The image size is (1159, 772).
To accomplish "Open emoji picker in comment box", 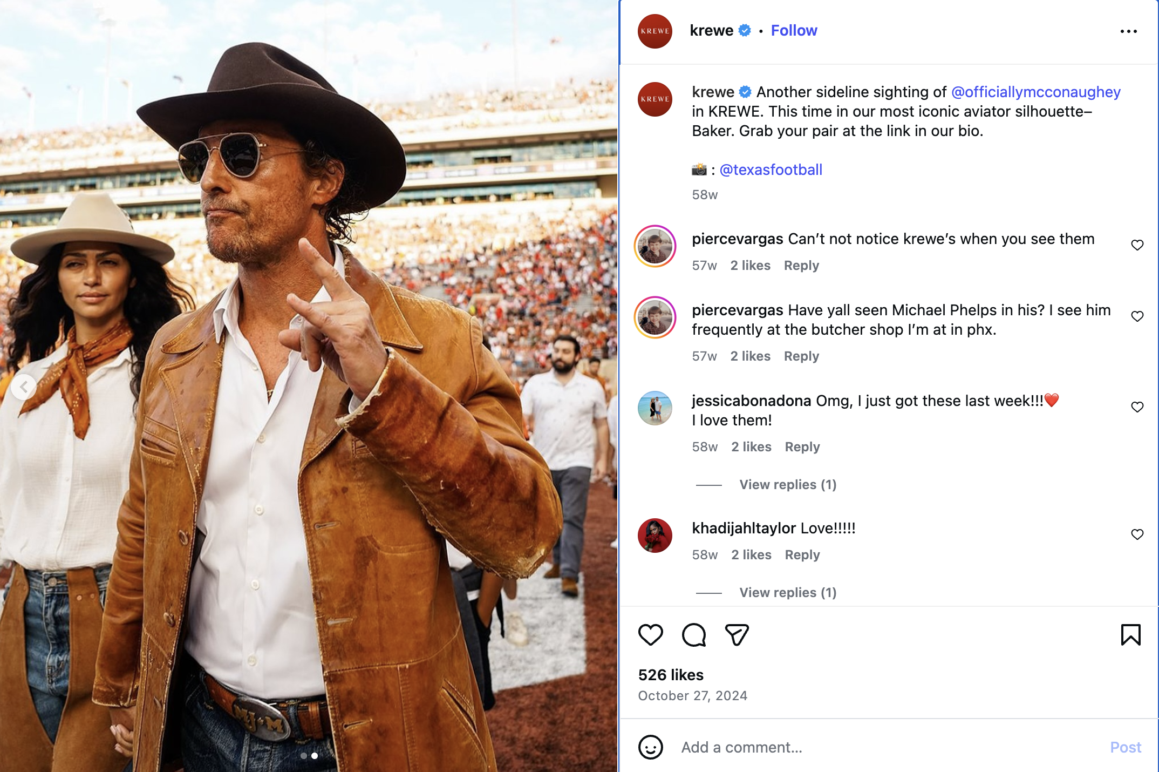I will coord(650,747).
